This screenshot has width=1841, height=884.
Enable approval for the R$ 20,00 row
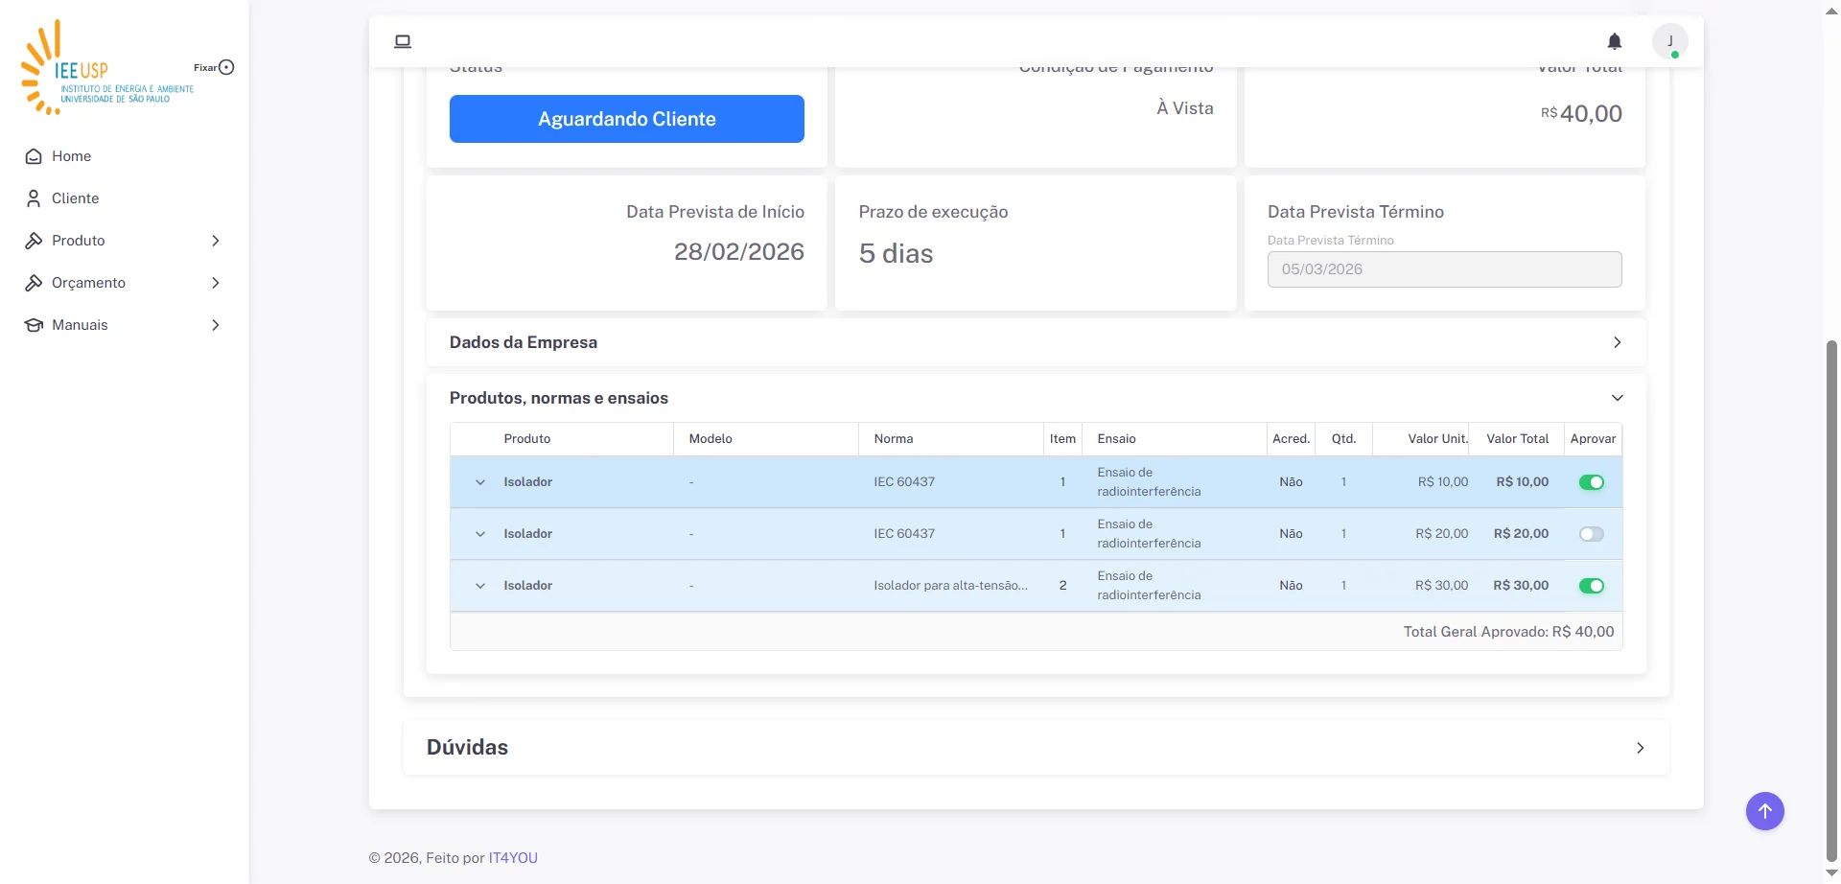pos(1592,534)
